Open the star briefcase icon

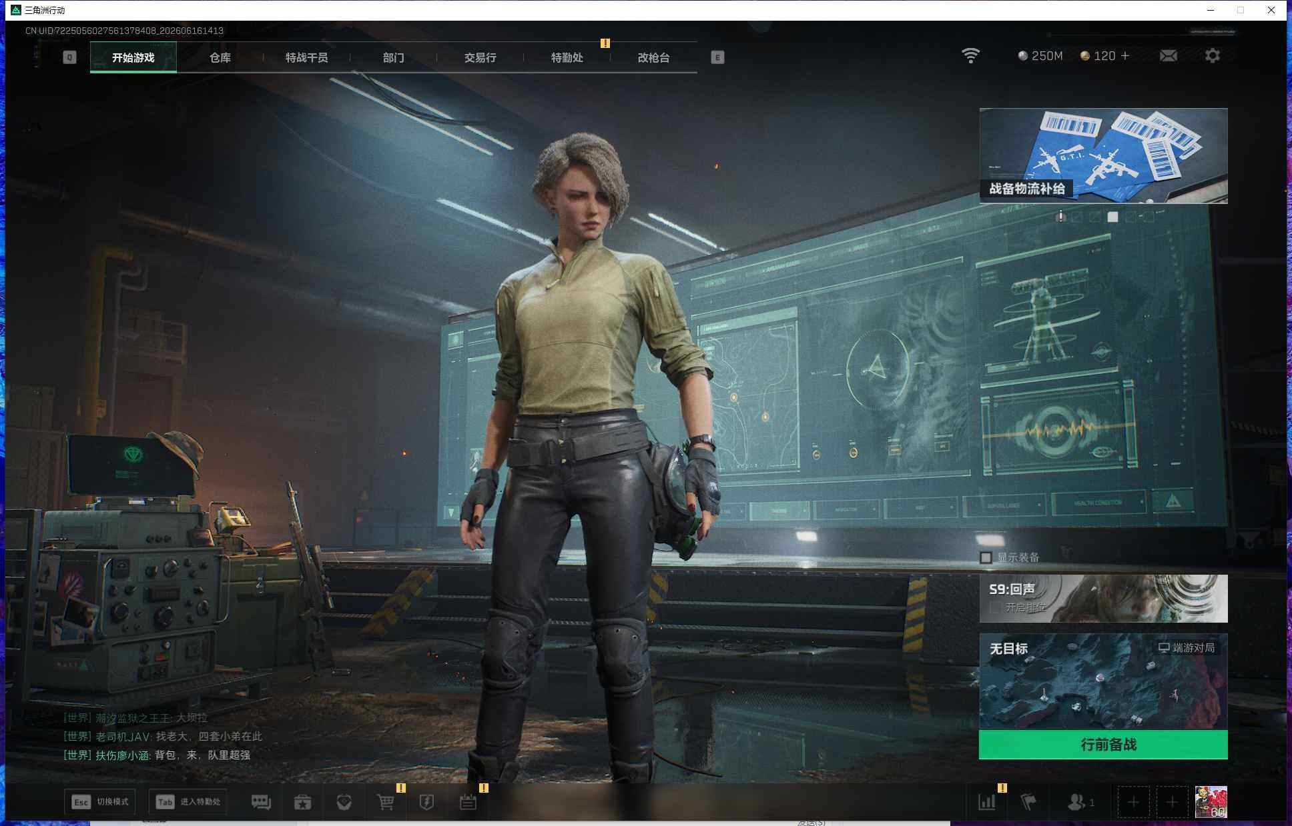[x=302, y=802]
